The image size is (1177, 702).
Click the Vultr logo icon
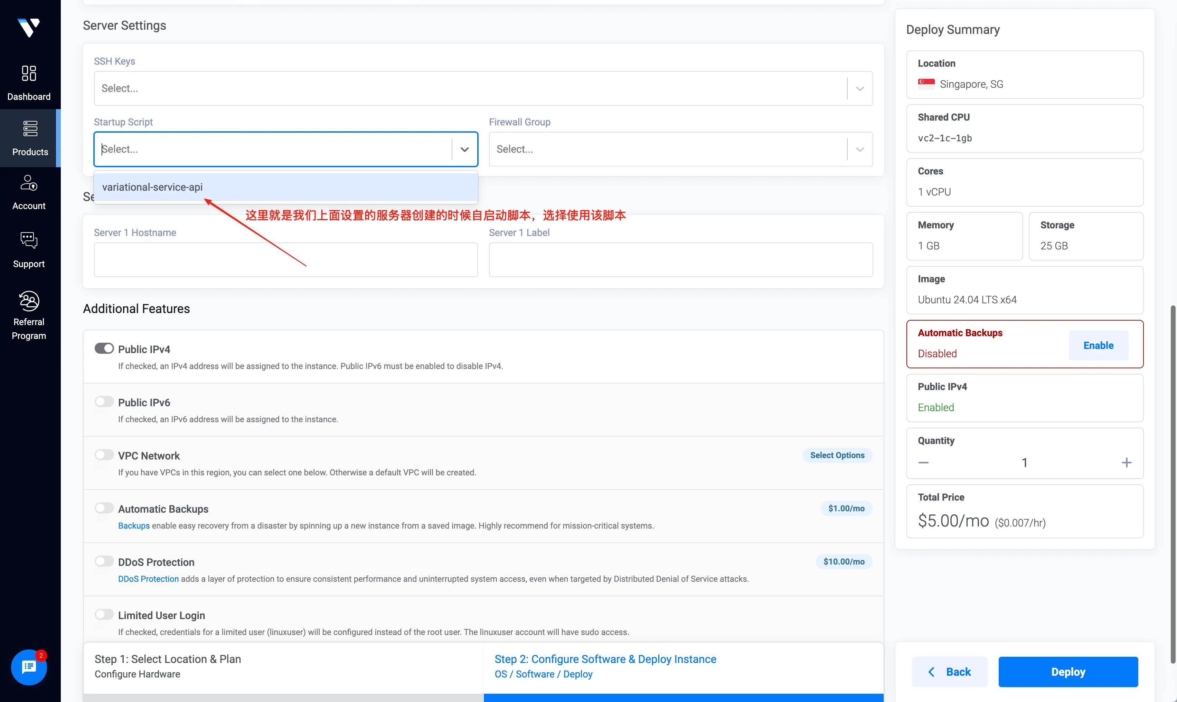pyautogui.click(x=29, y=27)
